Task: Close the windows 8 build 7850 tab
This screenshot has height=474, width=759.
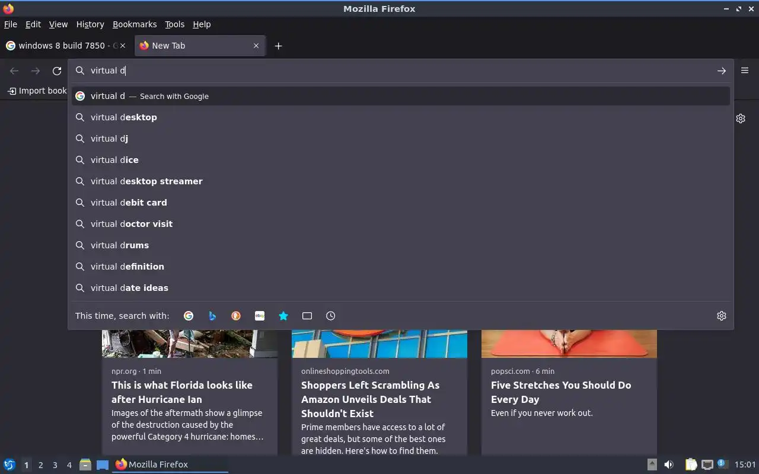Action: pyautogui.click(x=123, y=46)
